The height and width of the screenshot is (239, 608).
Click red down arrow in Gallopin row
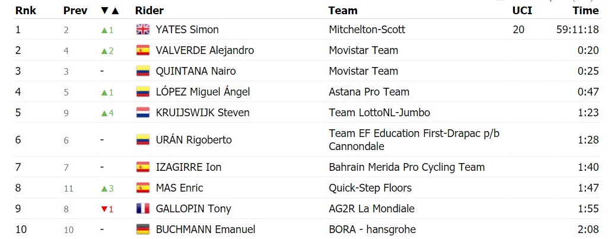[x=104, y=209]
